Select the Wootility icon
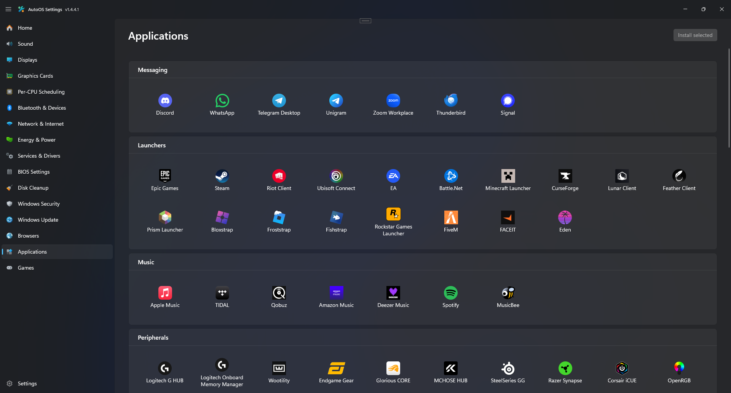The width and height of the screenshot is (731, 393). point(279,368)
